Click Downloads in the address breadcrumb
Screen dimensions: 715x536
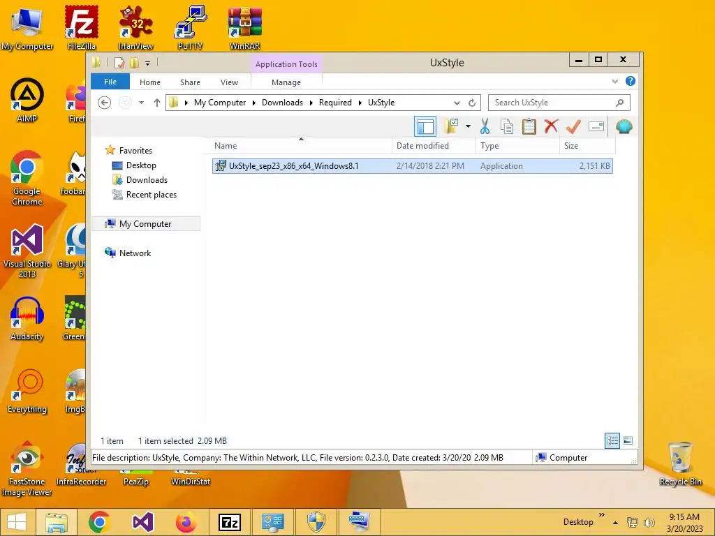click(x=282, y=103)
